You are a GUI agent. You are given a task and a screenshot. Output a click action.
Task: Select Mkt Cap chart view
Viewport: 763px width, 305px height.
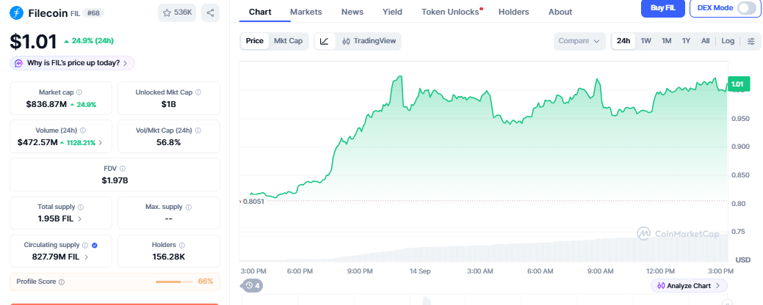pos(288,41)
